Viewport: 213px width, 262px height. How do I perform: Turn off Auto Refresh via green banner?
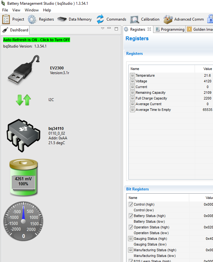37,40
